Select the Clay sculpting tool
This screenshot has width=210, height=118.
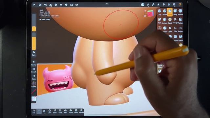(x=159, y=12)
